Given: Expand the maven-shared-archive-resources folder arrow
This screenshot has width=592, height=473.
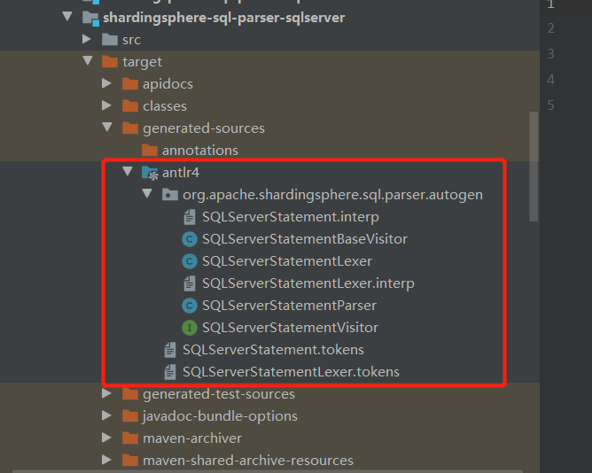Looking at the screenshot, I should click(107, 460).
